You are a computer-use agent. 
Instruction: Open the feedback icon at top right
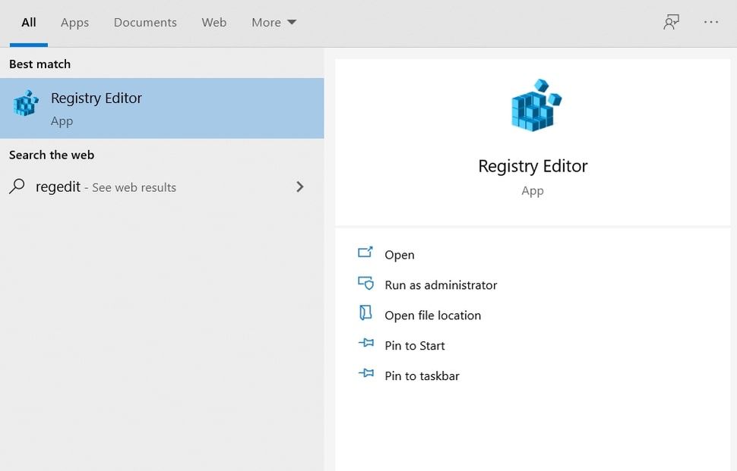670,22
